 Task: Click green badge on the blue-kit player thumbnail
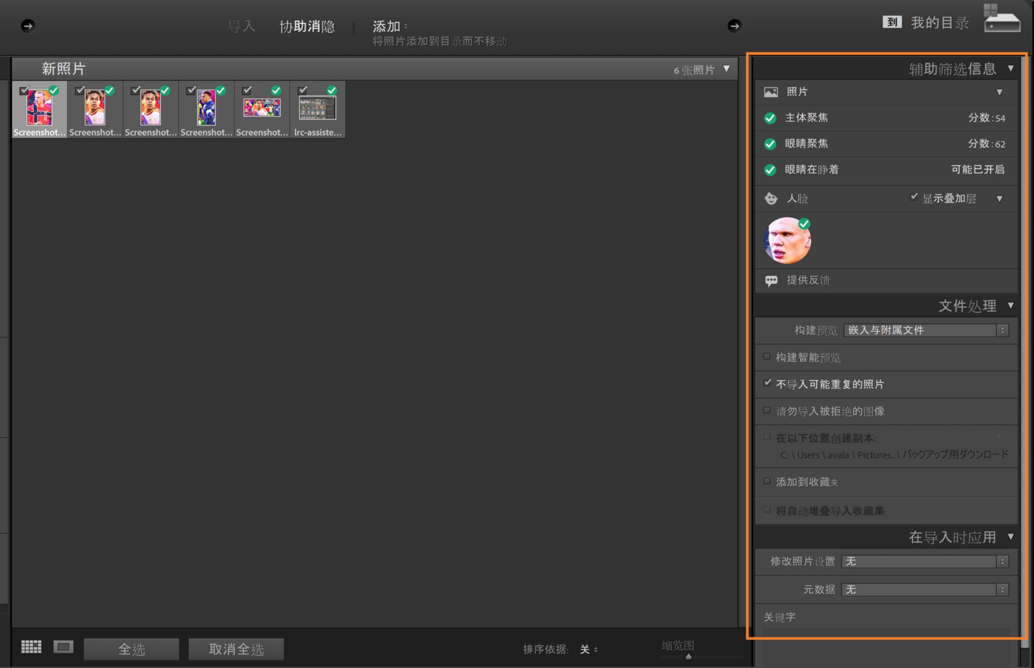tap(220, 90)
